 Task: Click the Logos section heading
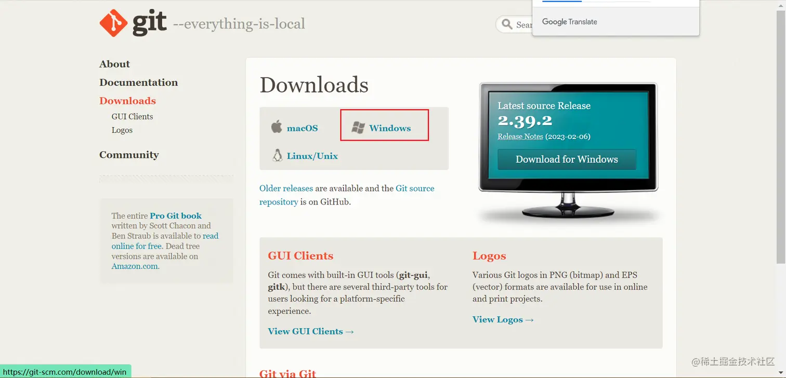489,255
